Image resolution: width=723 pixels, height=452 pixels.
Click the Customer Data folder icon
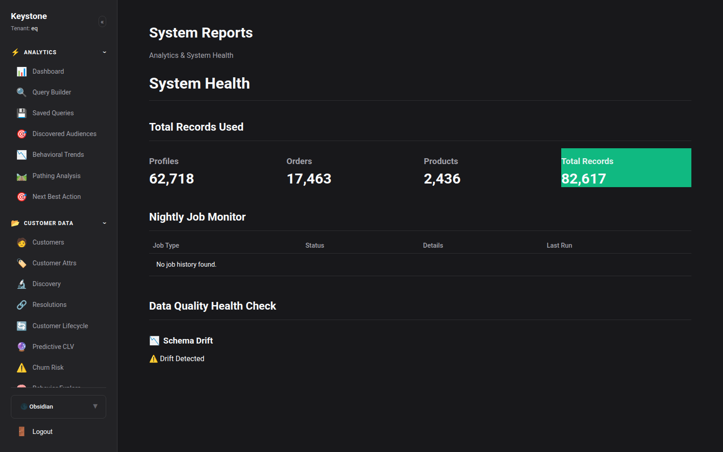(x=15, y=223)
